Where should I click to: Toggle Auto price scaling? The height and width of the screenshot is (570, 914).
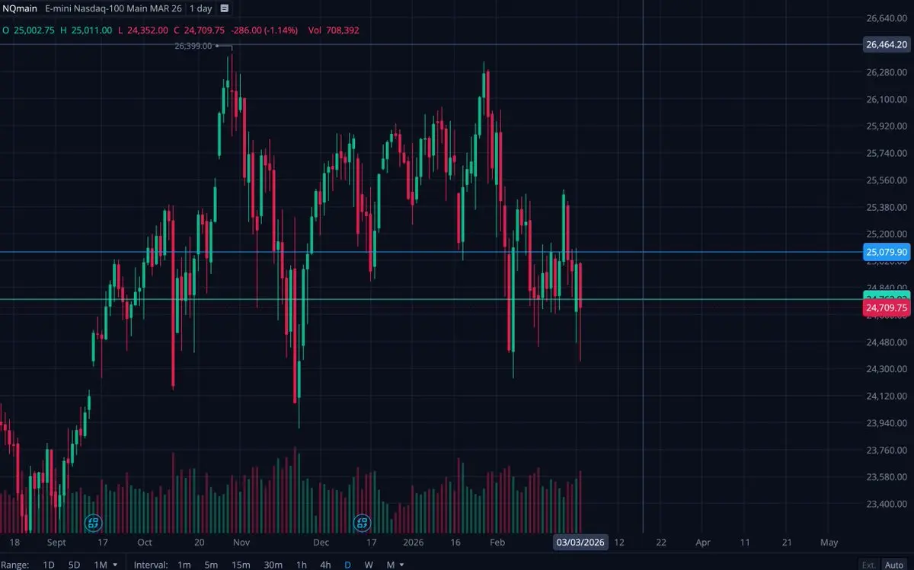click(x=893, y=565)
